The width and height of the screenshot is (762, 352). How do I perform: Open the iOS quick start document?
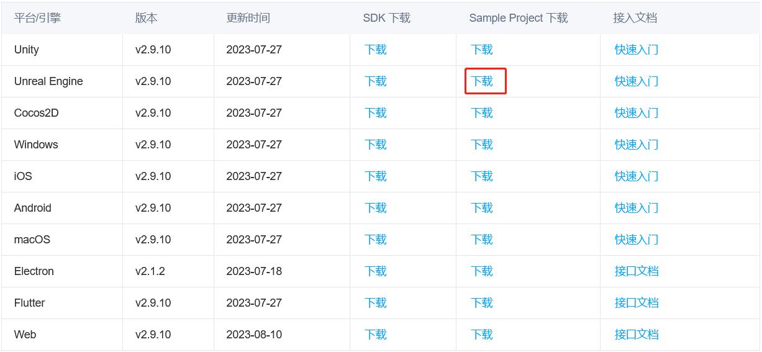click(637, 176)
